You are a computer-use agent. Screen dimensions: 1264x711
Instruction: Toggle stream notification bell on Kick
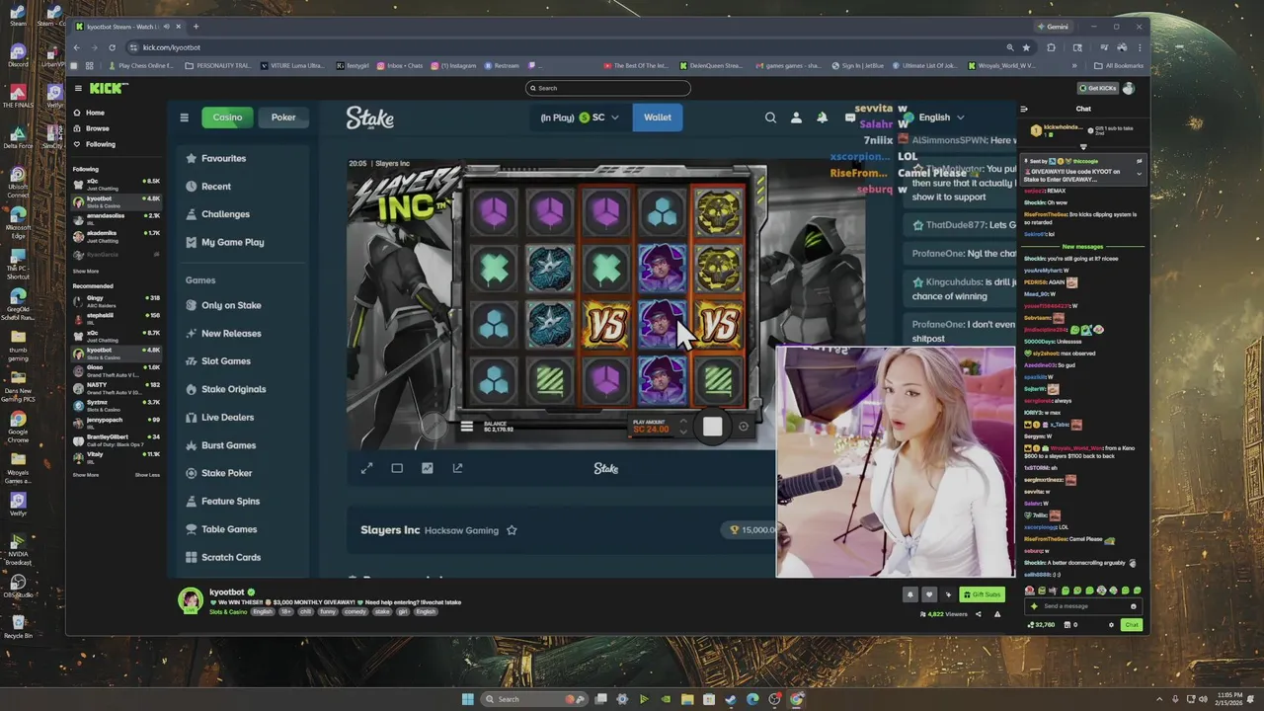pos(909,594)
